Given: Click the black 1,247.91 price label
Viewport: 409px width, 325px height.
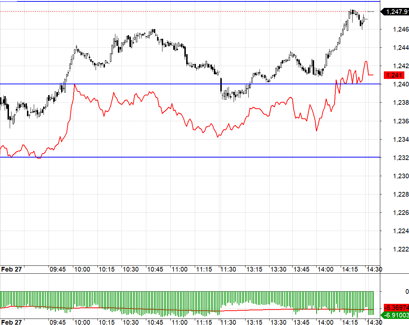Looking at the screenshot, I should click(x=395, y=12).
